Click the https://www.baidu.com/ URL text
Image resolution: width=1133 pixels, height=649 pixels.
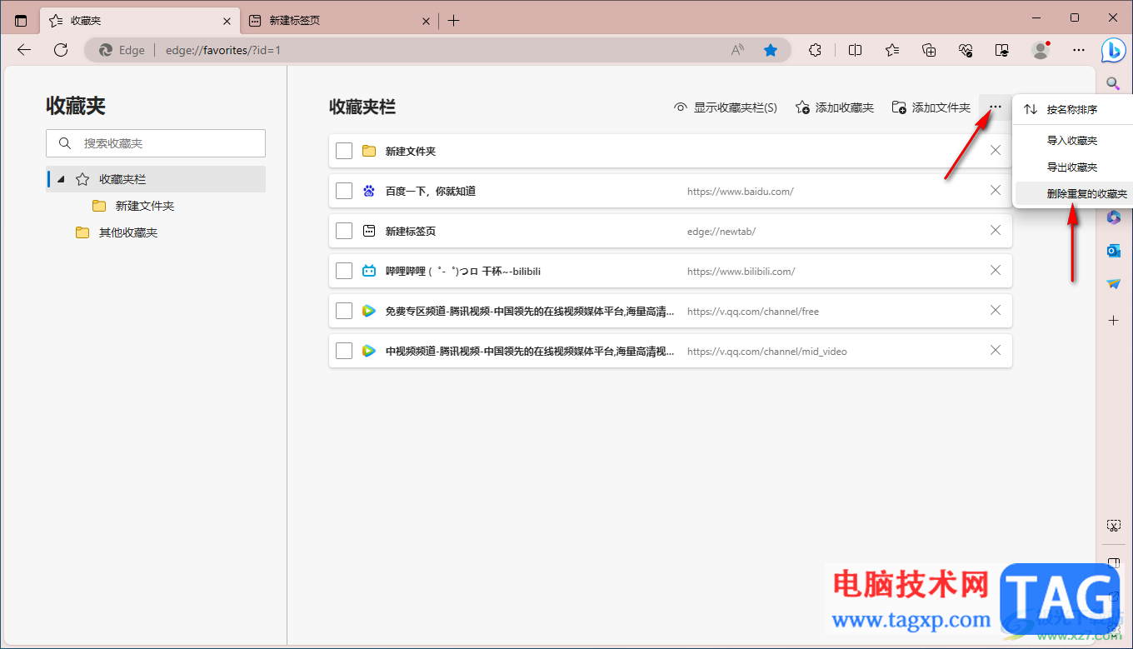coord(741,192)
